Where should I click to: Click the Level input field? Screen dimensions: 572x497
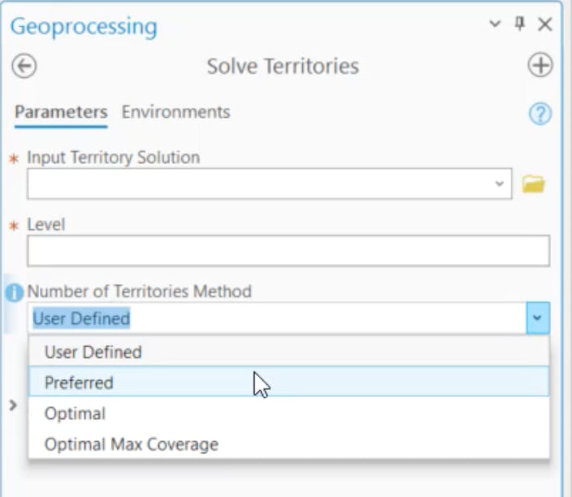tap(288, 252)
